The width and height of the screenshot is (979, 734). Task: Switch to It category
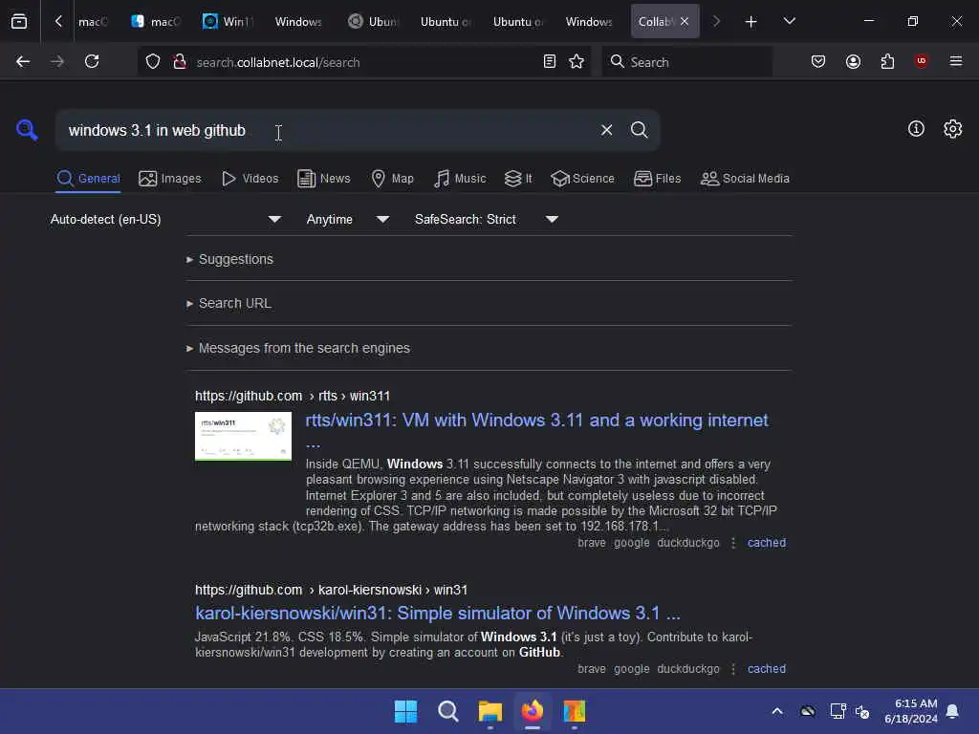pos(518,179)
